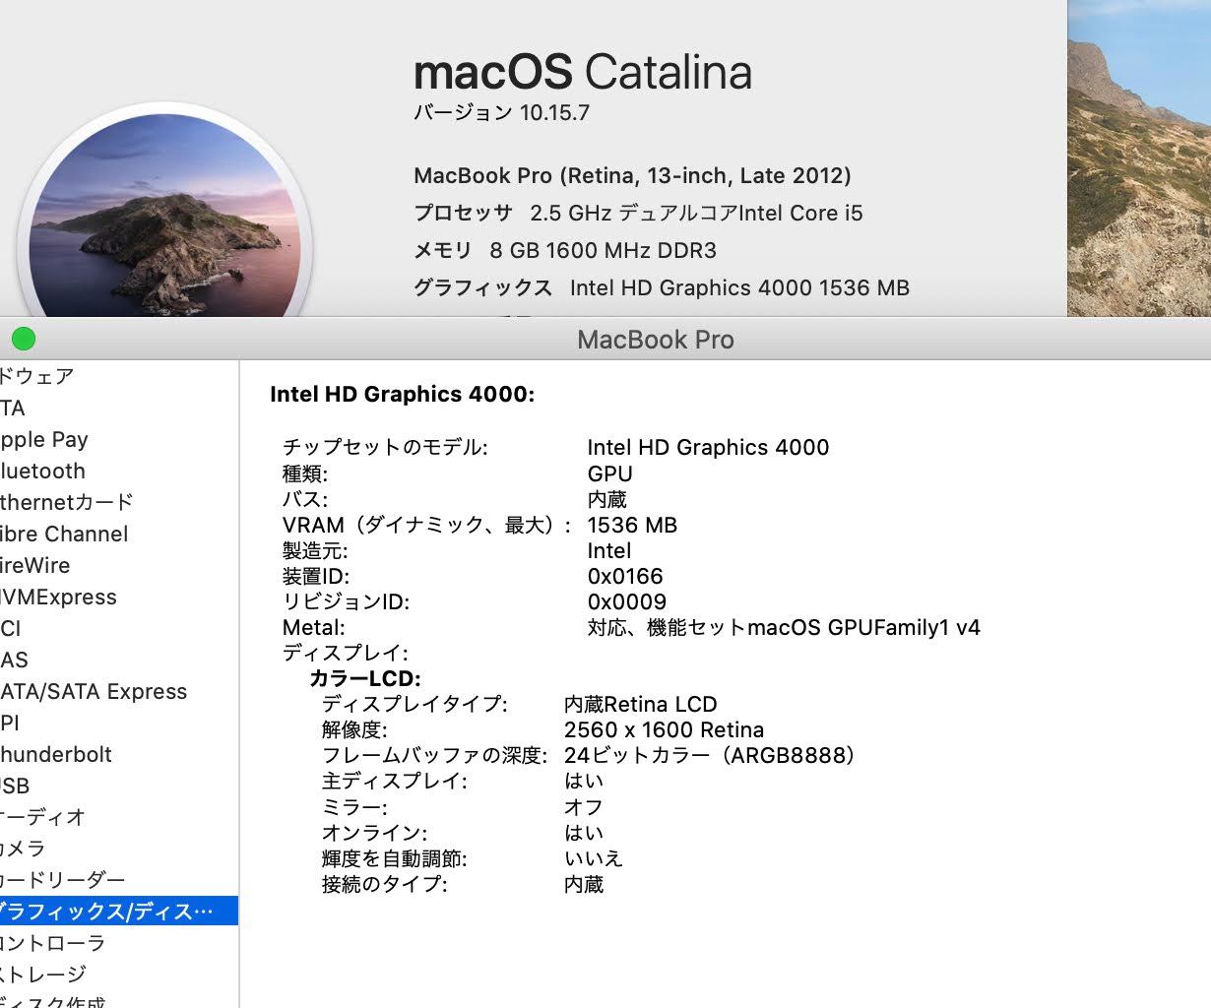
Task: Open the Ethernetカード sidebar entry
Action: 67,502
